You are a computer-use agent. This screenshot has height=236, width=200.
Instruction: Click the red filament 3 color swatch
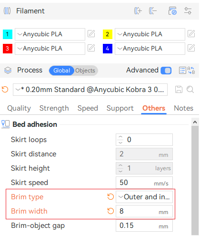tap(8, 49)
